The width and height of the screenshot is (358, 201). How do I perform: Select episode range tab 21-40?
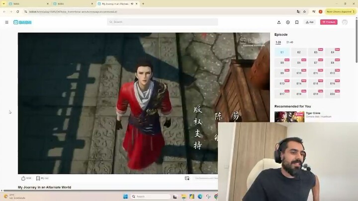point(289,42)
